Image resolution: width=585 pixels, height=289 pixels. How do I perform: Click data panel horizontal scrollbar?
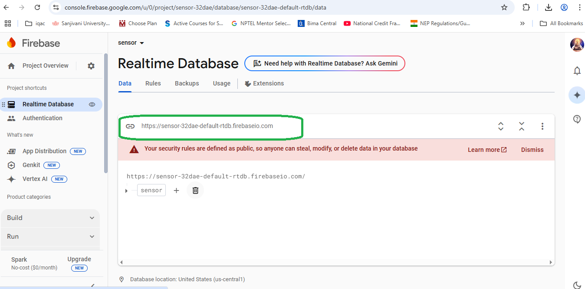[336, 262]
